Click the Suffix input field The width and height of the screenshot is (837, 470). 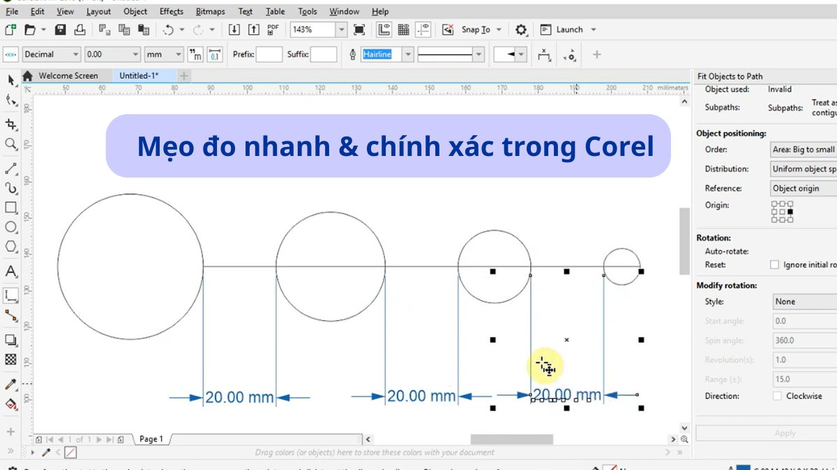[324, 54]
